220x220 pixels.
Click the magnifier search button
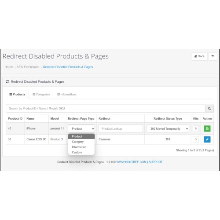coord(209,109)
